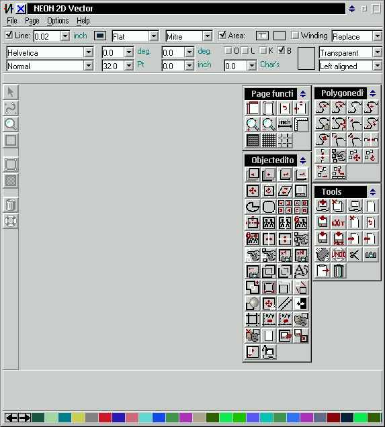Pick the yellow color swatch
The width and height of the screenshot is (385, 427).
click(x=78, y=418)
